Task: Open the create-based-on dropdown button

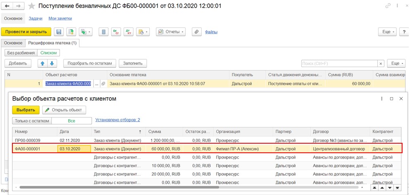Action: [86, 32]
